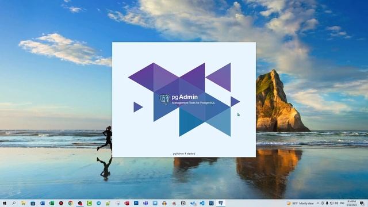Open taskbar search magnifier
The height and width of the screenshot is (207, 368).
[14, 203]
